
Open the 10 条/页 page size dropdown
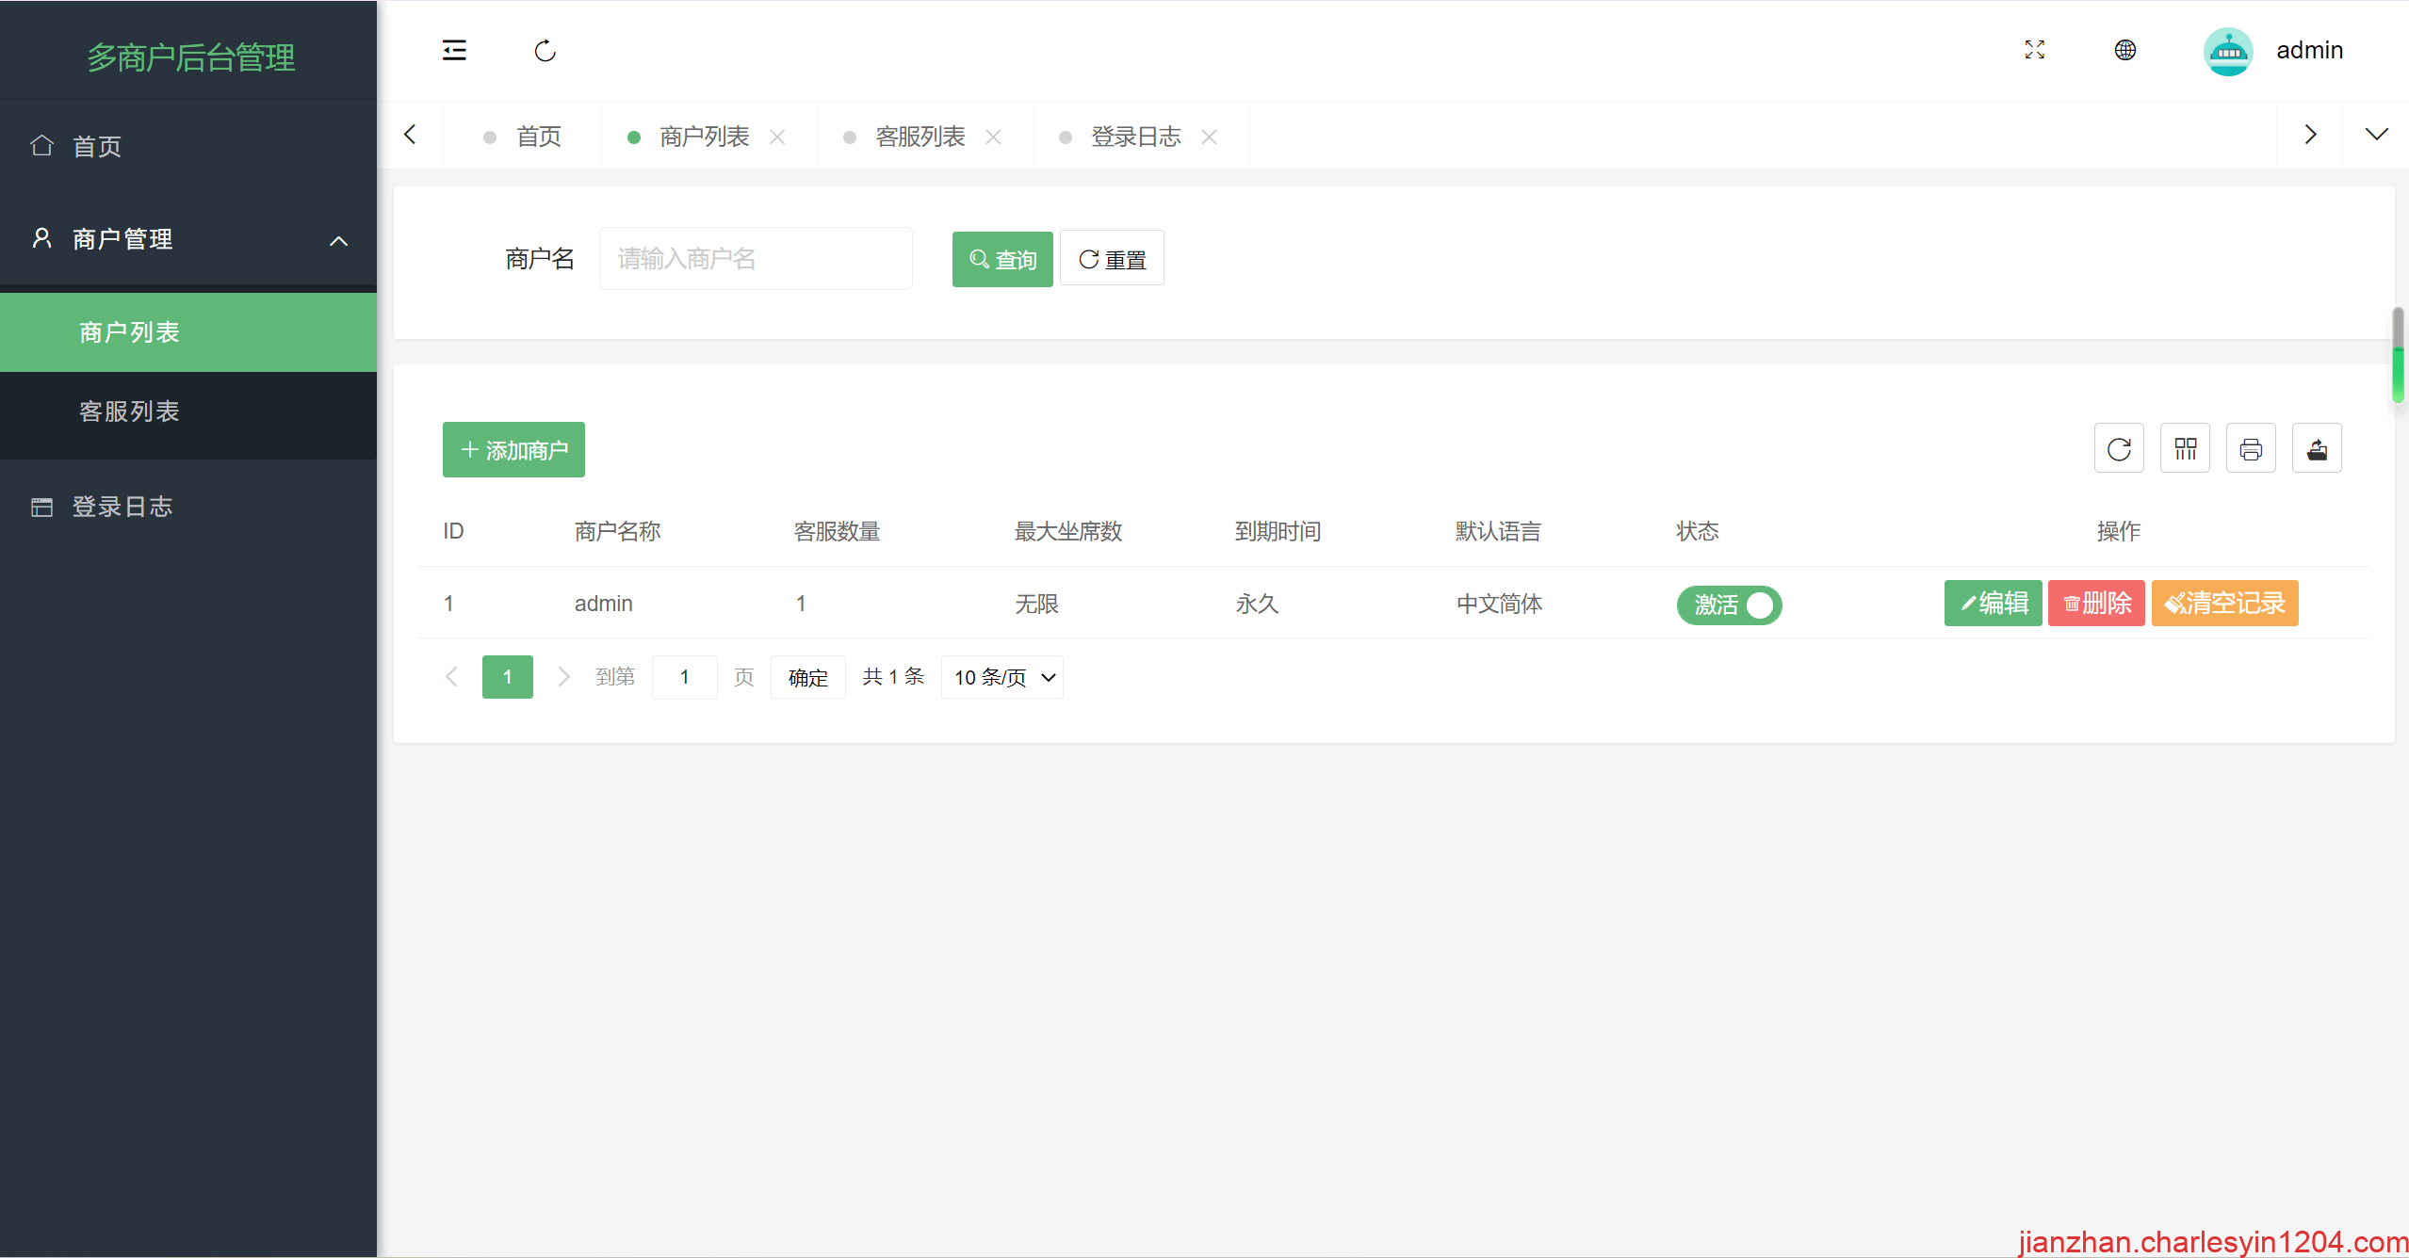pyautogui.click(x=1002, y=677)
